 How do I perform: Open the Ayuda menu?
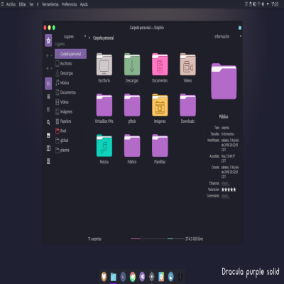coord(84,4)
